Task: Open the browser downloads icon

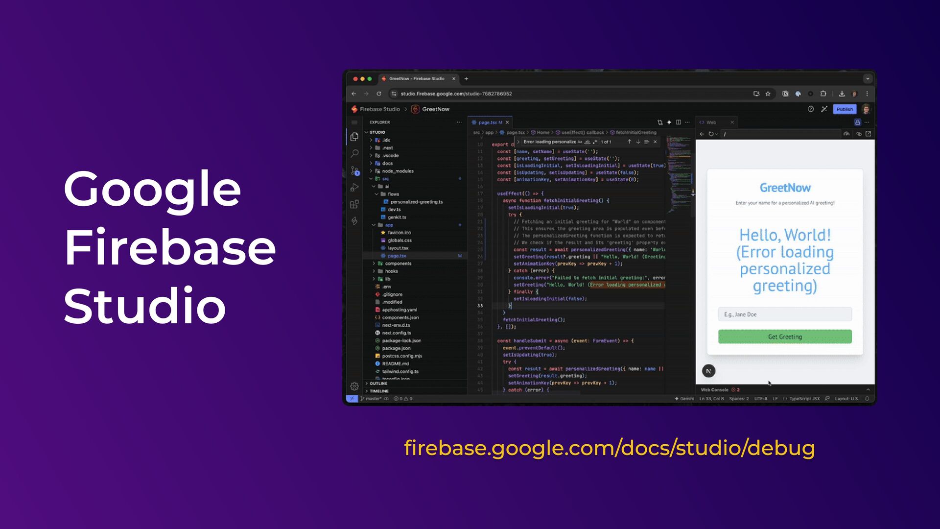Action: tap(842, 94)
